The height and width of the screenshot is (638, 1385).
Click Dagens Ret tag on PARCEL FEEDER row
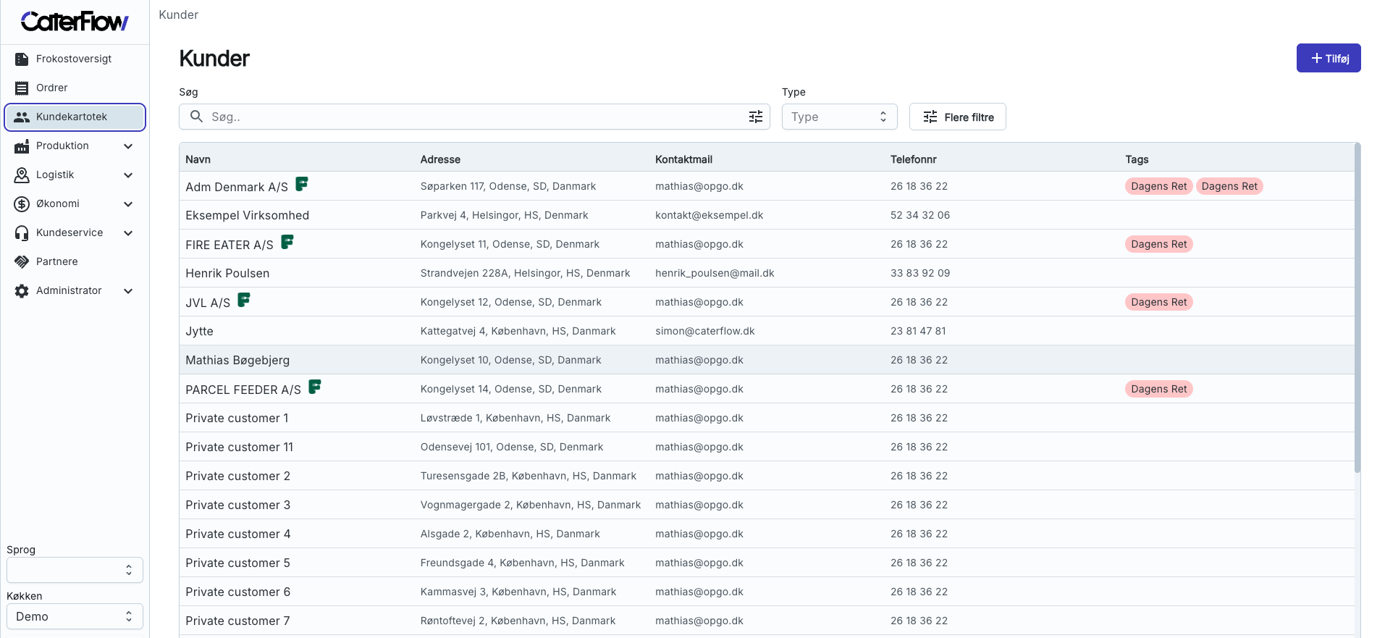1158,389
